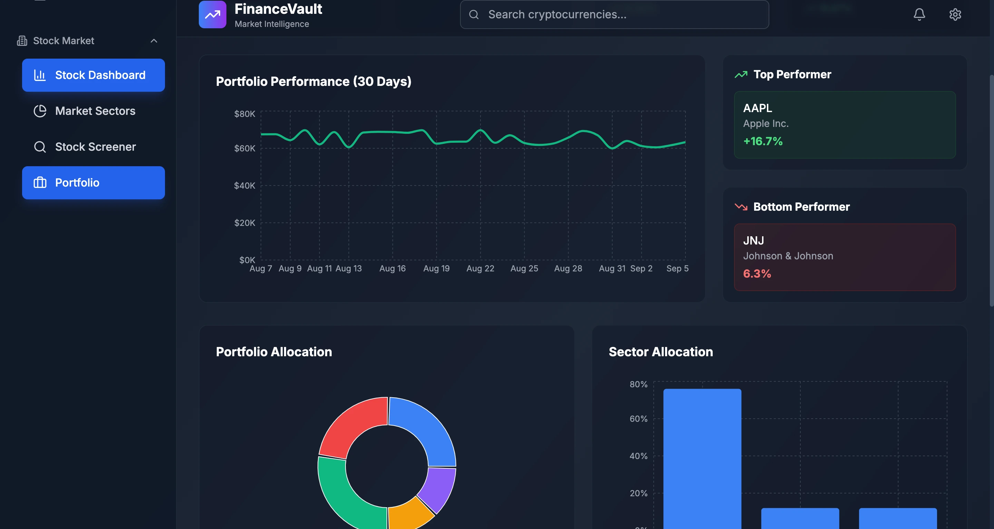
Task: Open the Stock Dashboard page
Action: click(94, 75)
